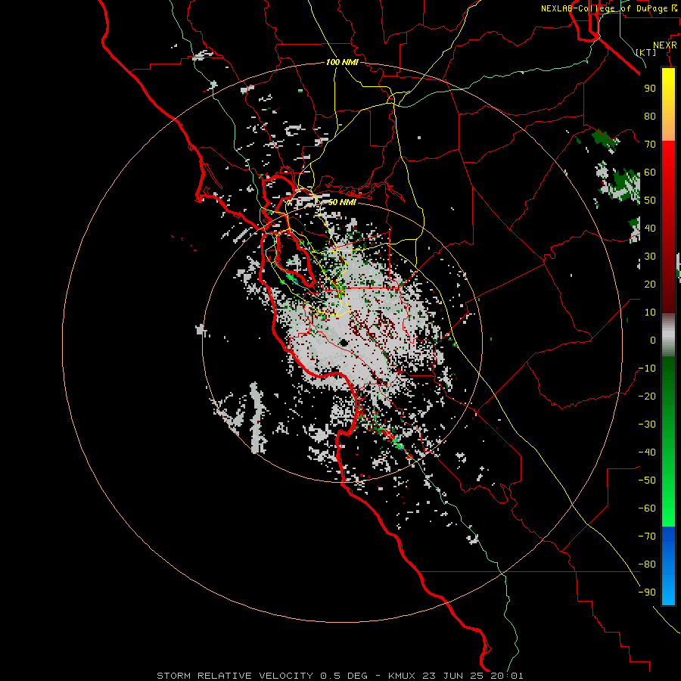Click the 30 value on the velocity scale

click(x=650, y=257)
